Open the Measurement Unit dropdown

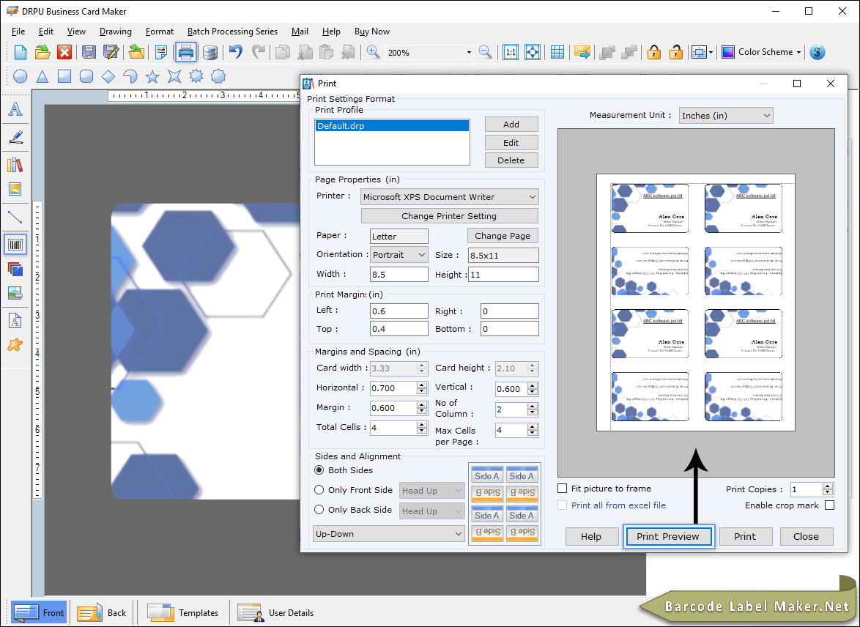(x=726, y=116)
